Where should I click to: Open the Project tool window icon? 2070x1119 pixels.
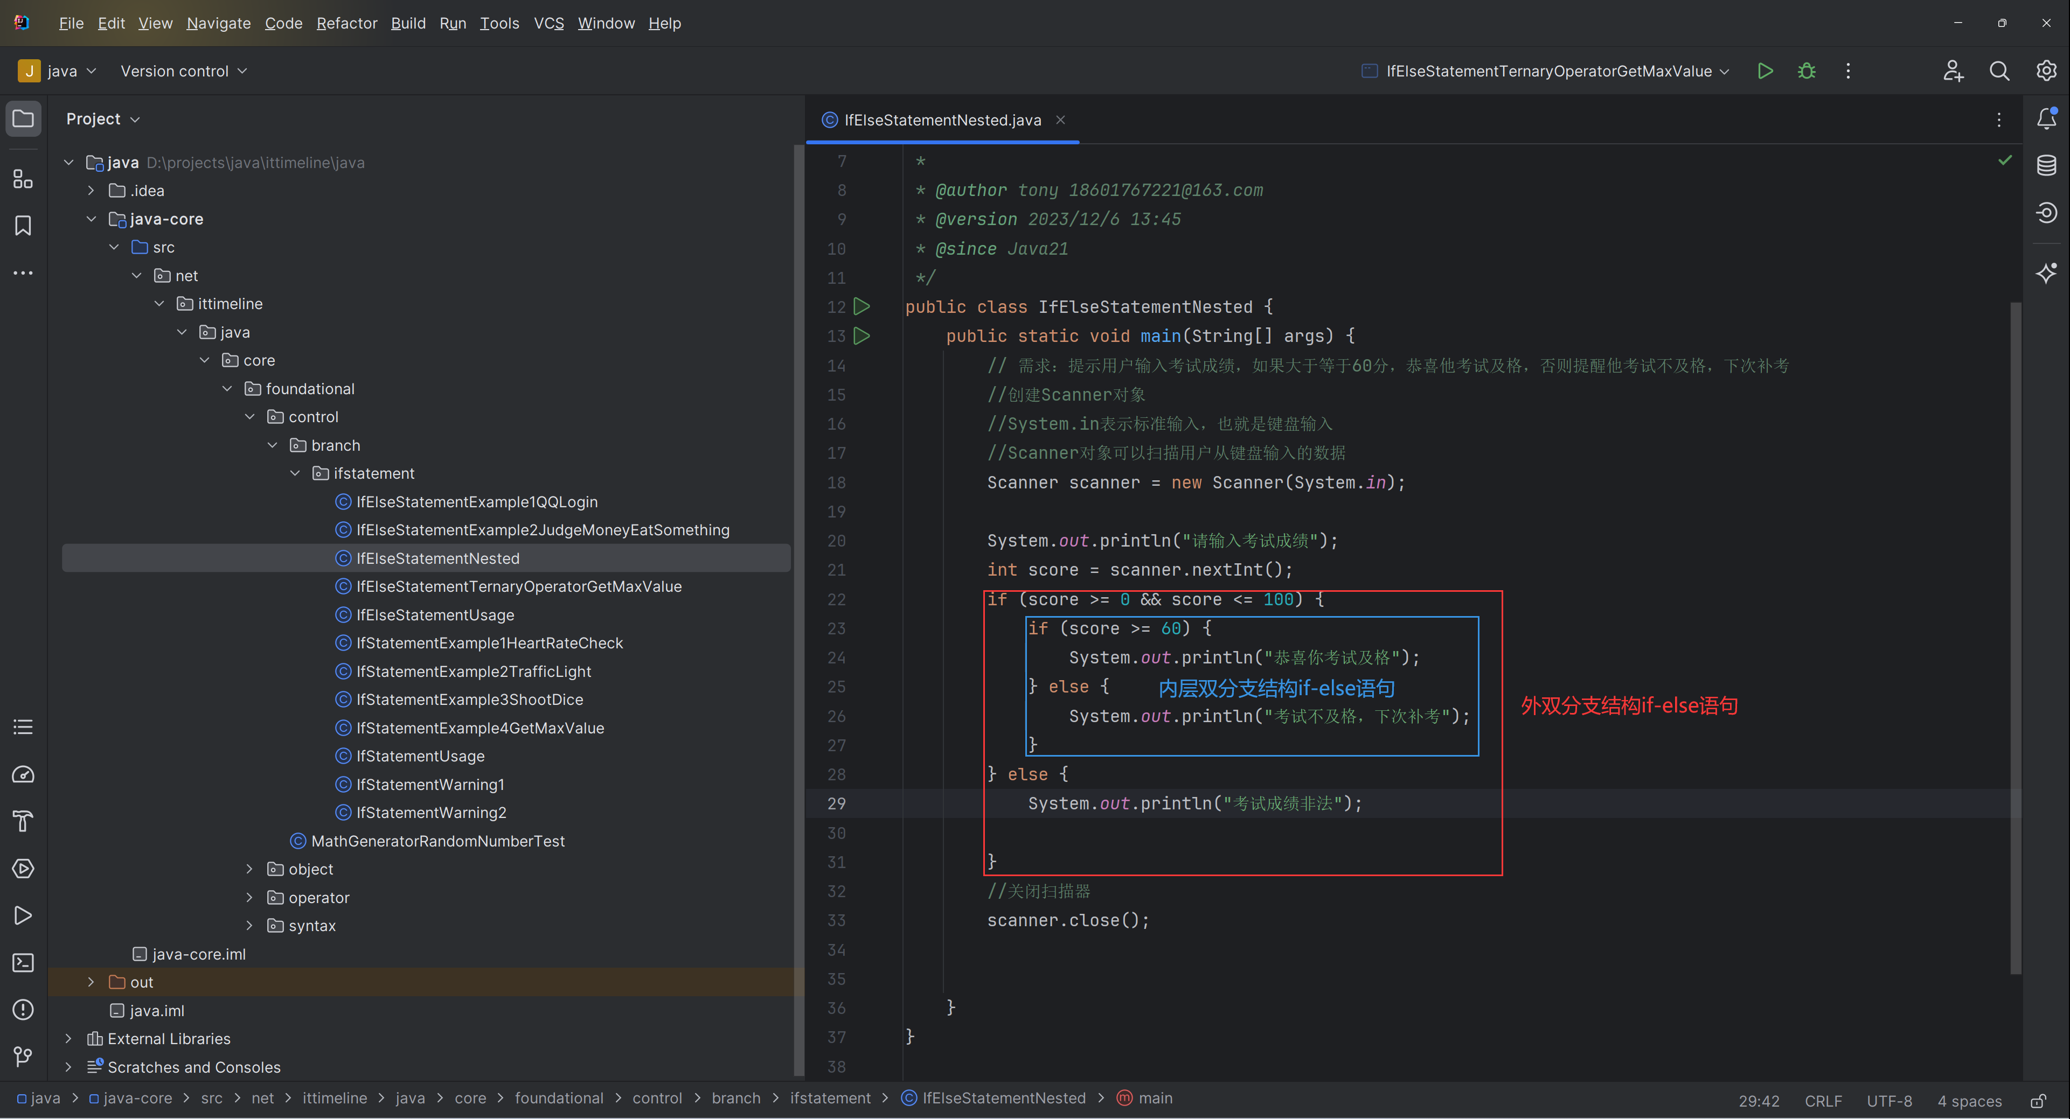click(x=23, y=119)
